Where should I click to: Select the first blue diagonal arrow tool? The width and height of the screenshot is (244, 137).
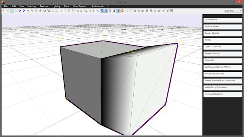coord(20,11)
